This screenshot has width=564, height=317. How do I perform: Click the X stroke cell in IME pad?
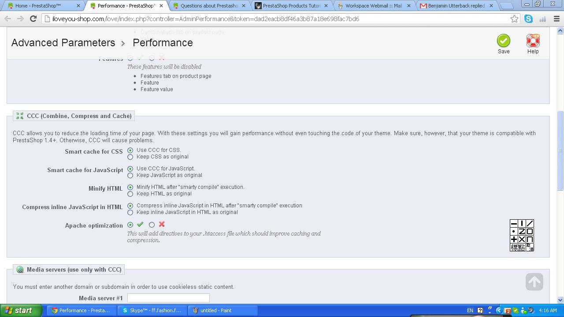522,240
